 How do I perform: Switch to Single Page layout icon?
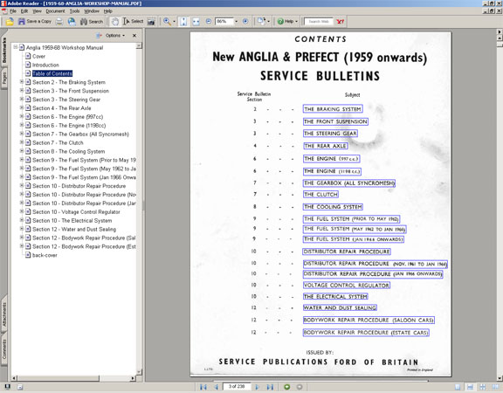pos(458,387)
